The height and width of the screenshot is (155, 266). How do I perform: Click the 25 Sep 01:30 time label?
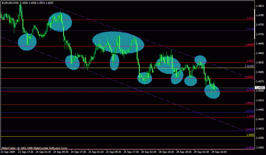tap(96, 152)
